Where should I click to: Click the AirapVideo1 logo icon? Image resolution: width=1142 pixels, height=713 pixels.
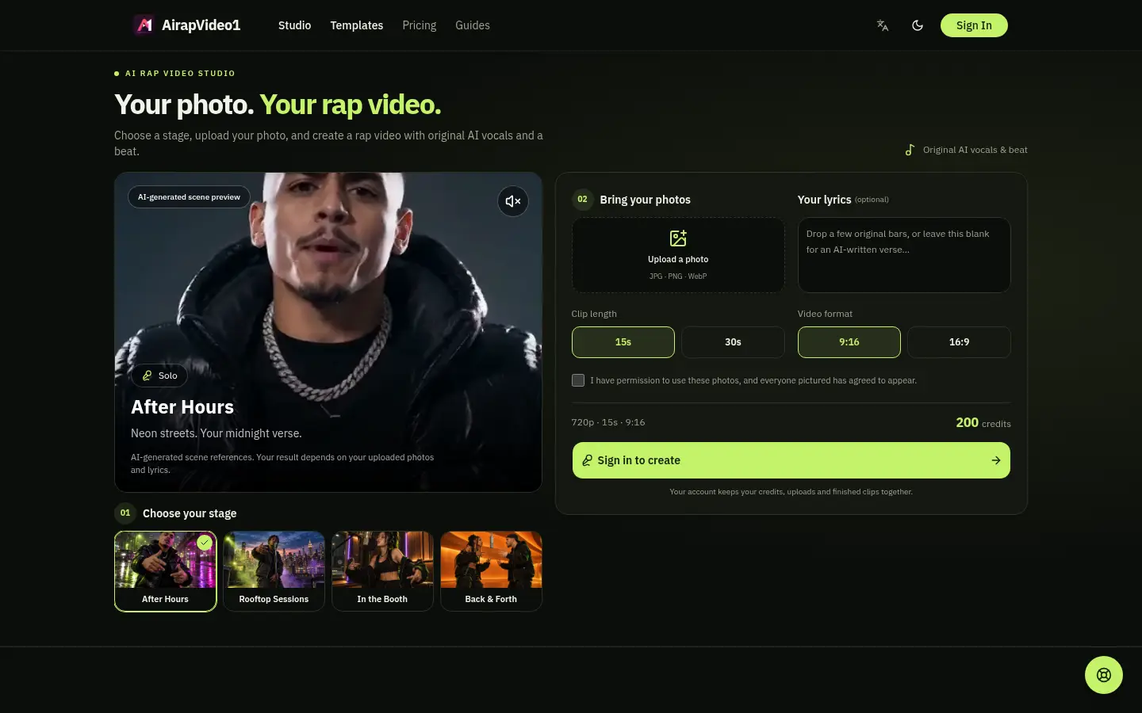[144, 25]
